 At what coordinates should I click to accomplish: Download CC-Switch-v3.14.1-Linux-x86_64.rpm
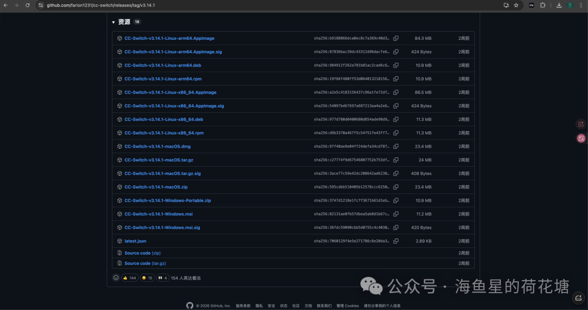tap(164, 133)
